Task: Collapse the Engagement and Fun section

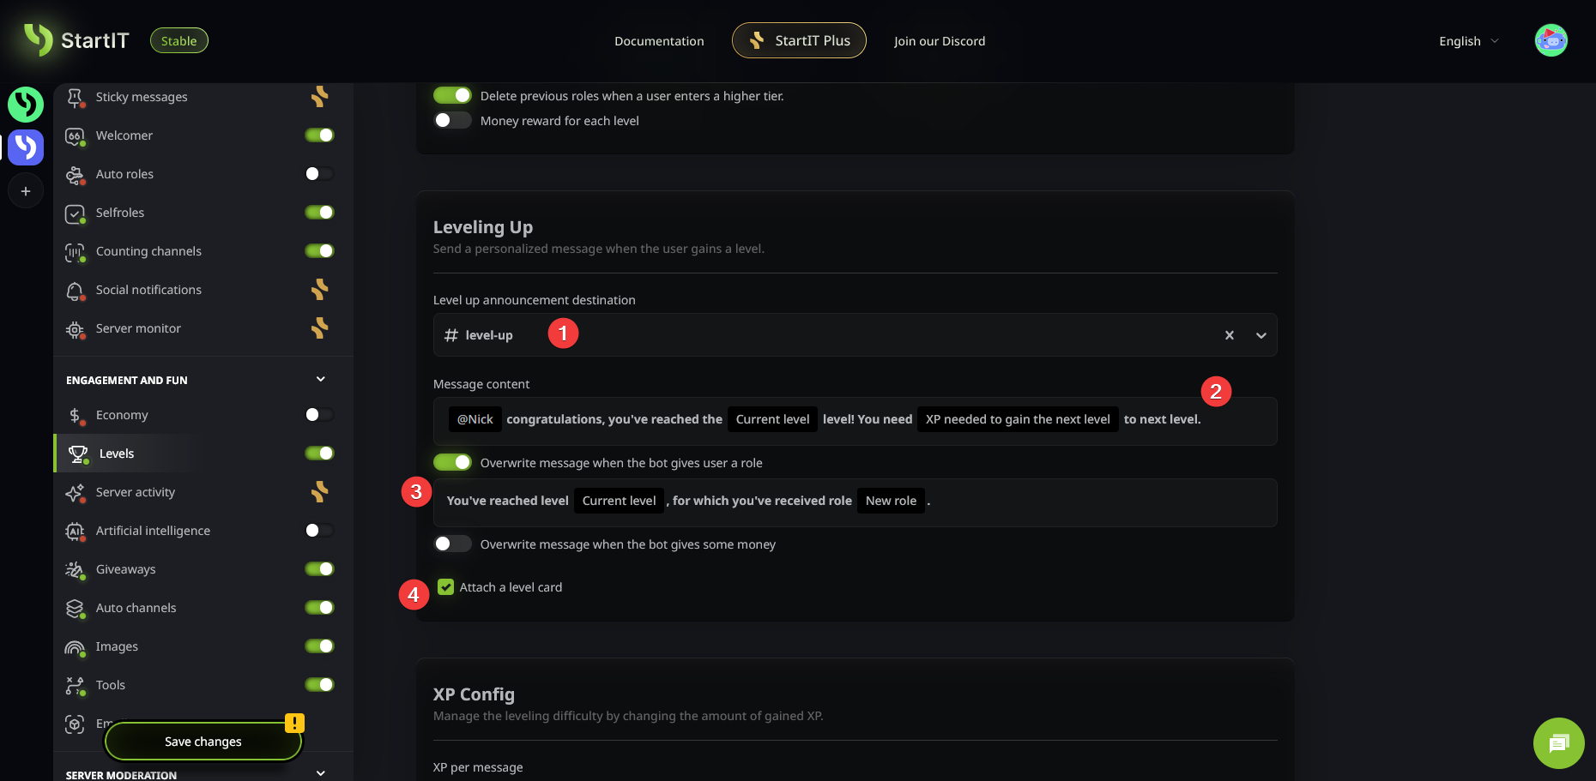Action: pyautogui.click(x=320, y=380)
